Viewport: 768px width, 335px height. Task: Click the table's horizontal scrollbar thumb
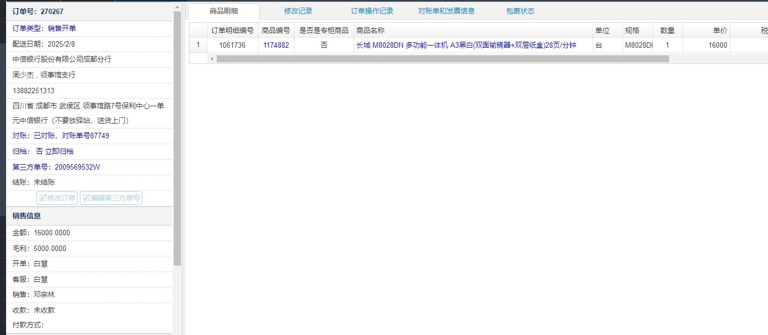(x=443, y=59)
